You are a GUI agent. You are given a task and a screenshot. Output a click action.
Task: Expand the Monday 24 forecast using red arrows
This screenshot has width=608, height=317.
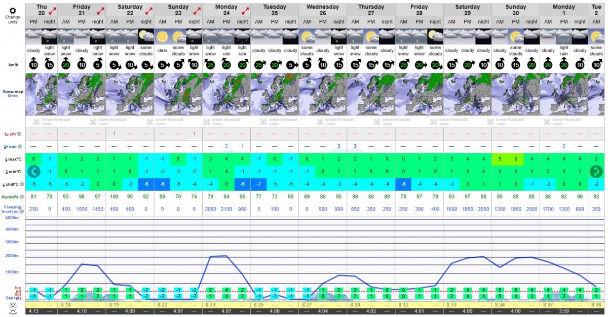(x=245, y=10)
